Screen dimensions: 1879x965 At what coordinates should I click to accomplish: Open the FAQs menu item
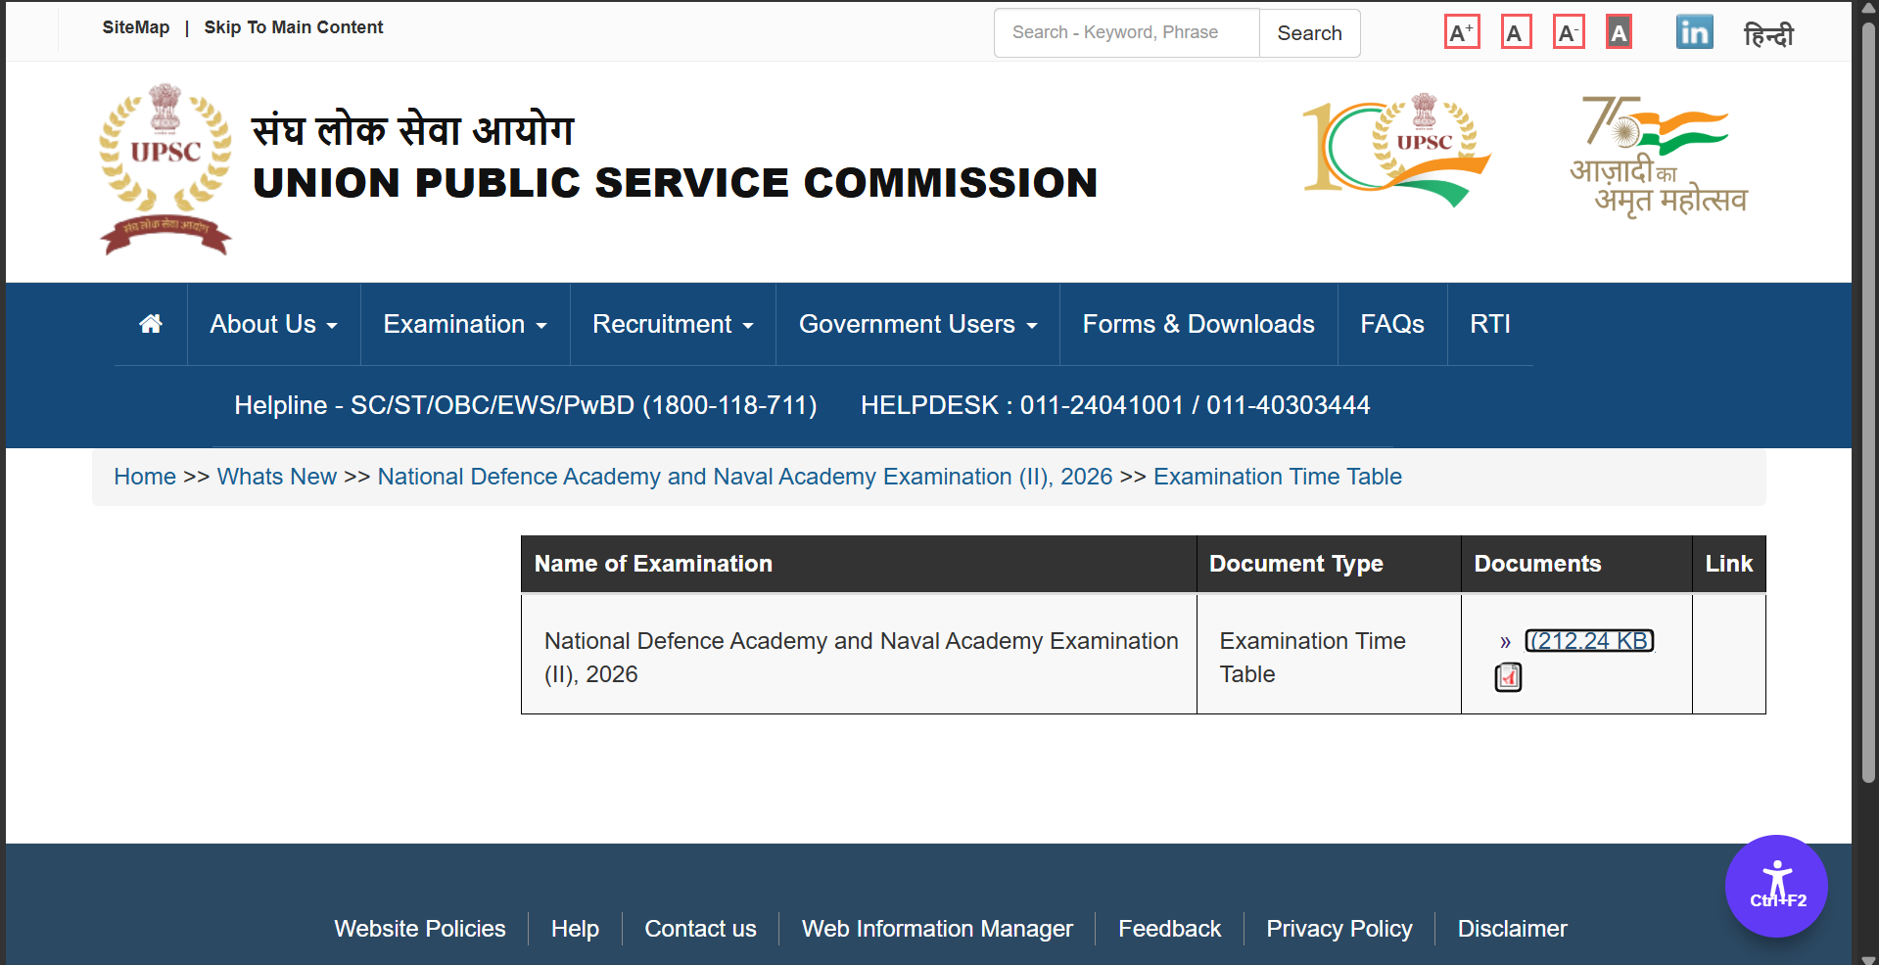click(1392, 324)
